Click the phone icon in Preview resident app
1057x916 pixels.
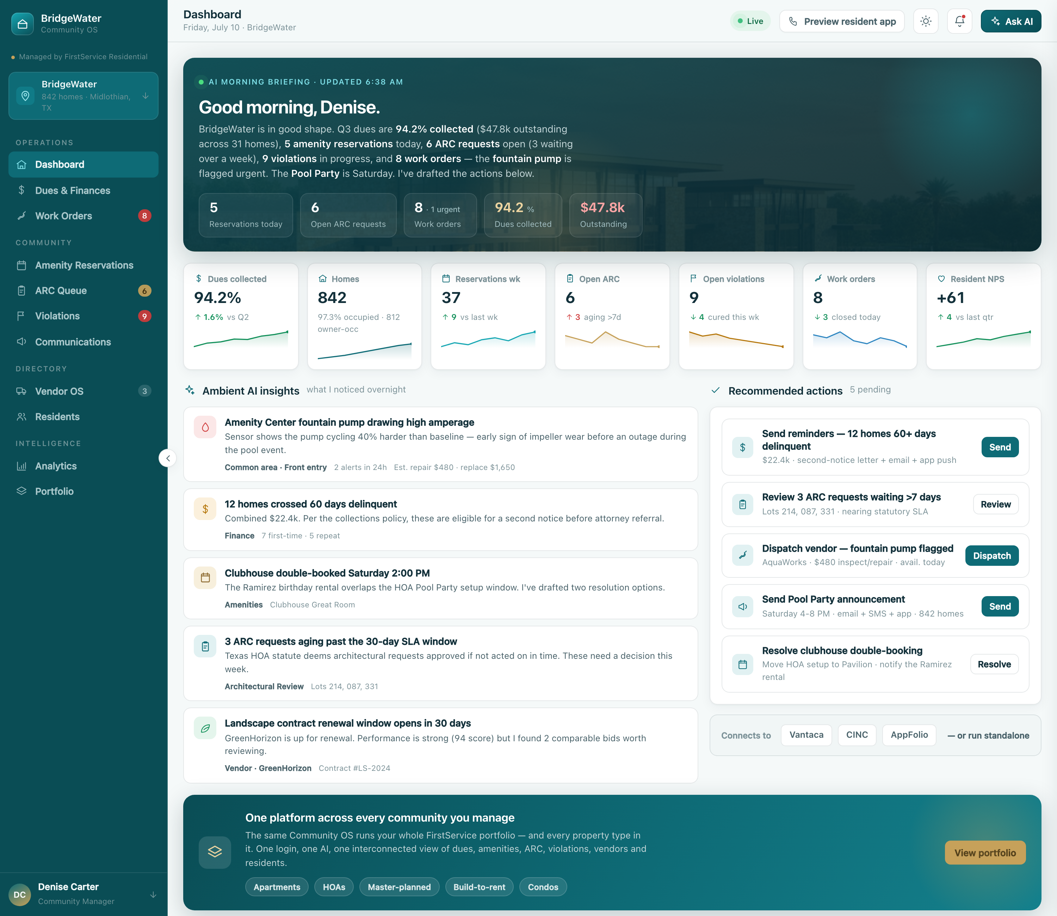[793, 21]
